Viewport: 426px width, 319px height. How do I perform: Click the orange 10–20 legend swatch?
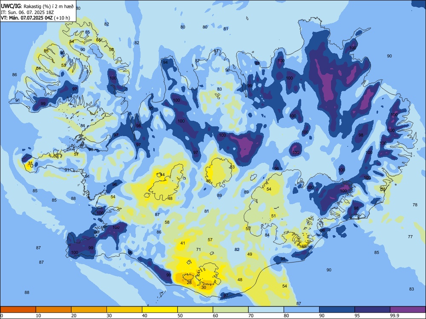(54, 310)
